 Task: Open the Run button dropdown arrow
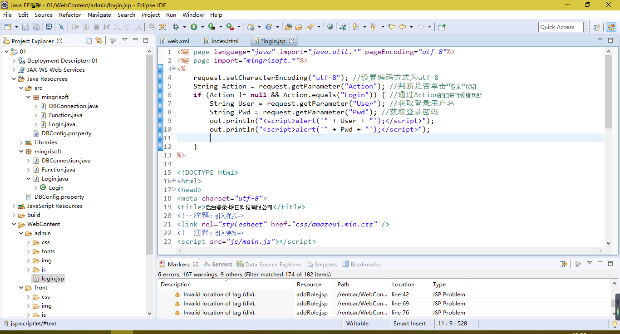coord(202,27)
